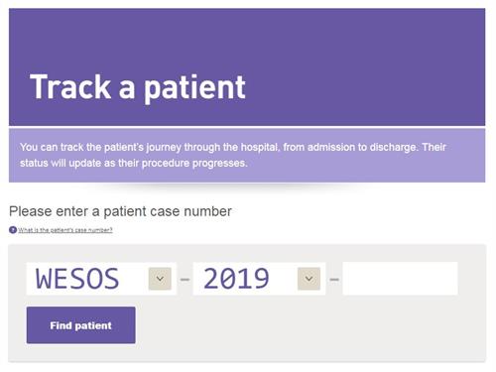Expand the 2019 year dropdown arrow
496x372 pixels.
point(309,279)
